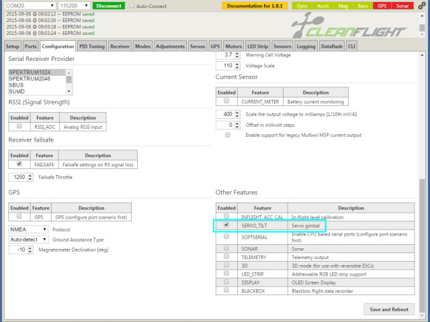Click the current scale 400 stepper arrows
The height and width of the screenshot is (322, 430).
coord(237,114)
